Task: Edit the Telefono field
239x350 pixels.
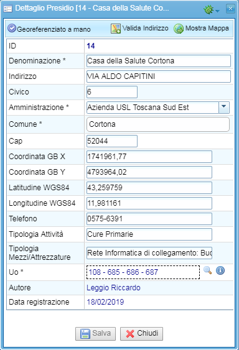Action: pyautogui.click(x=149, y=219)
